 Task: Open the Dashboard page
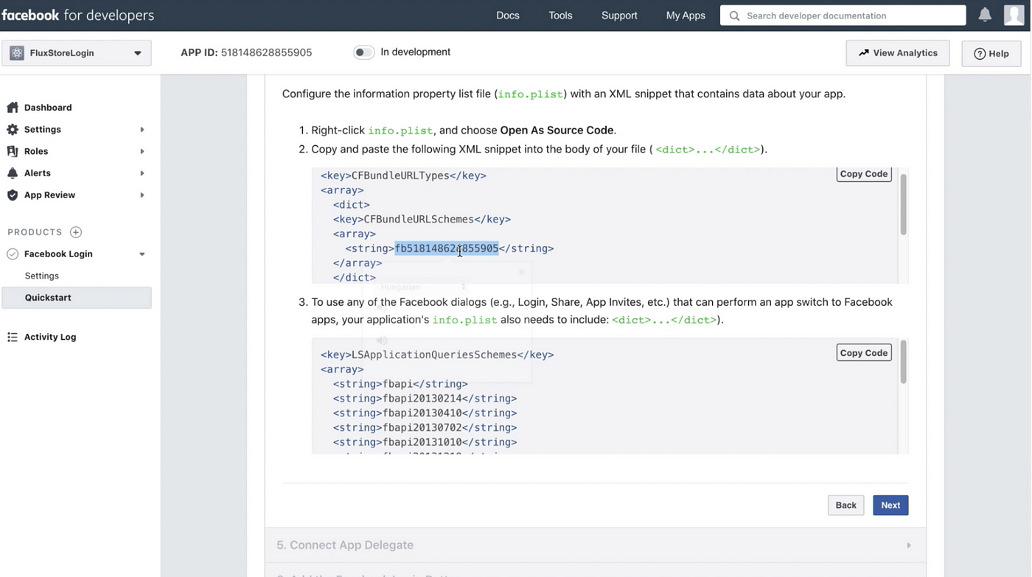(48, 108)
